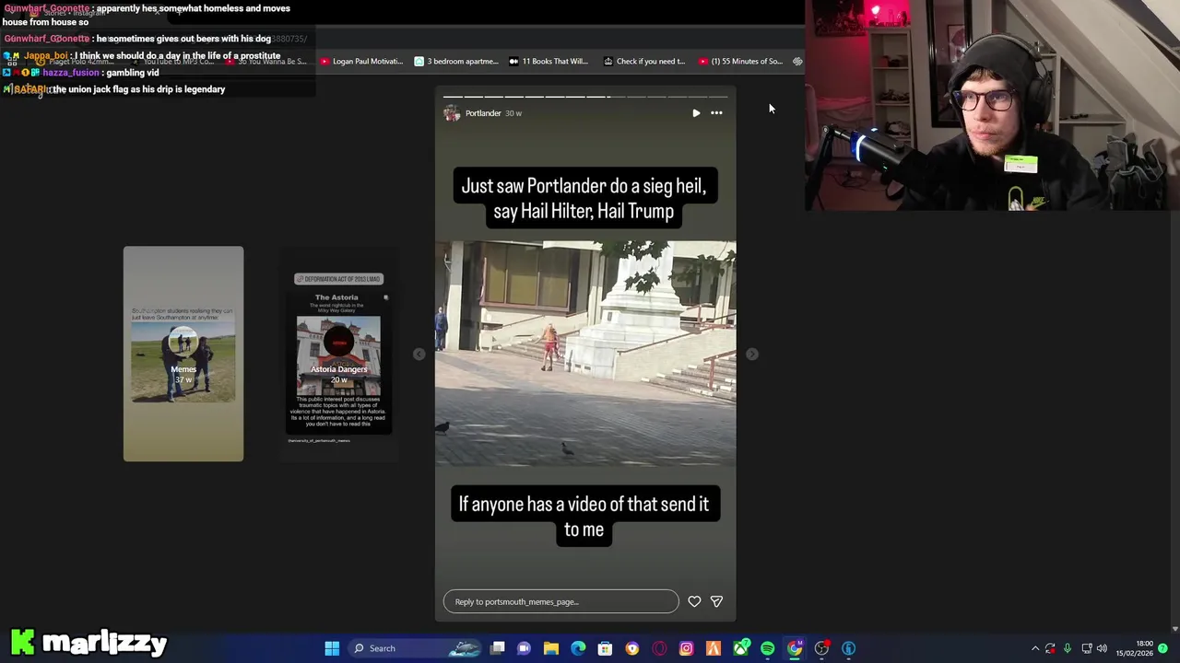Open Portlander's profile avatar

(452, 113)
